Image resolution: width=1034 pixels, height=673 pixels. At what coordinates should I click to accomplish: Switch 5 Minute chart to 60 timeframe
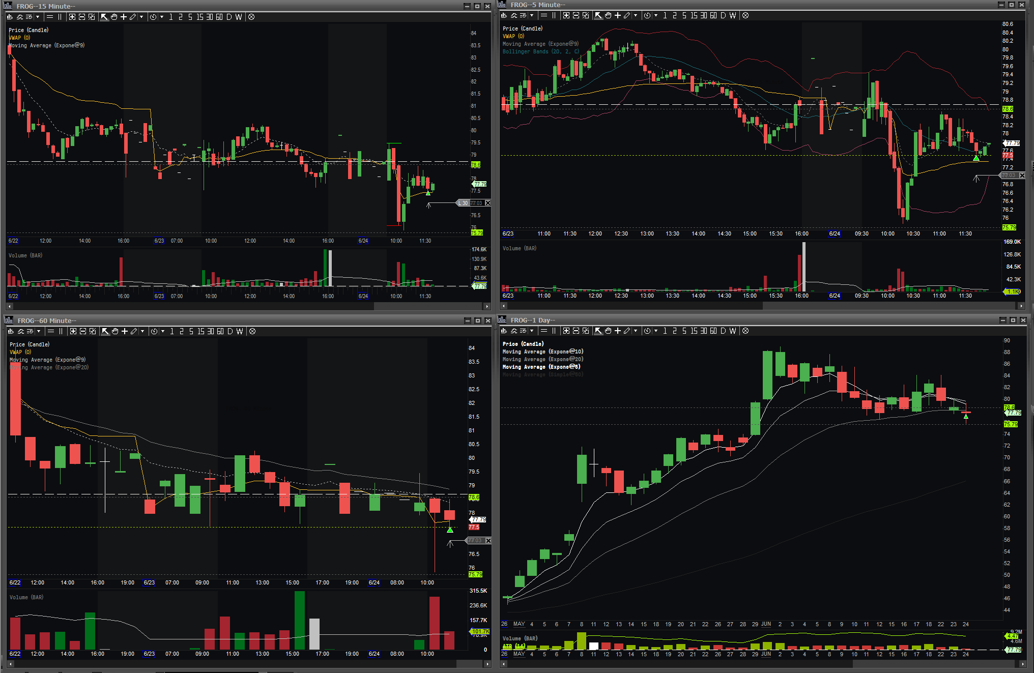click(x=713, y=15)
